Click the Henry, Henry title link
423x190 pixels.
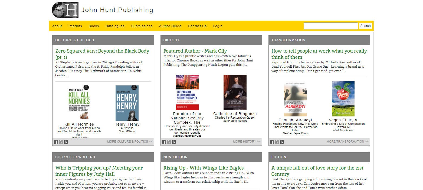127,124
